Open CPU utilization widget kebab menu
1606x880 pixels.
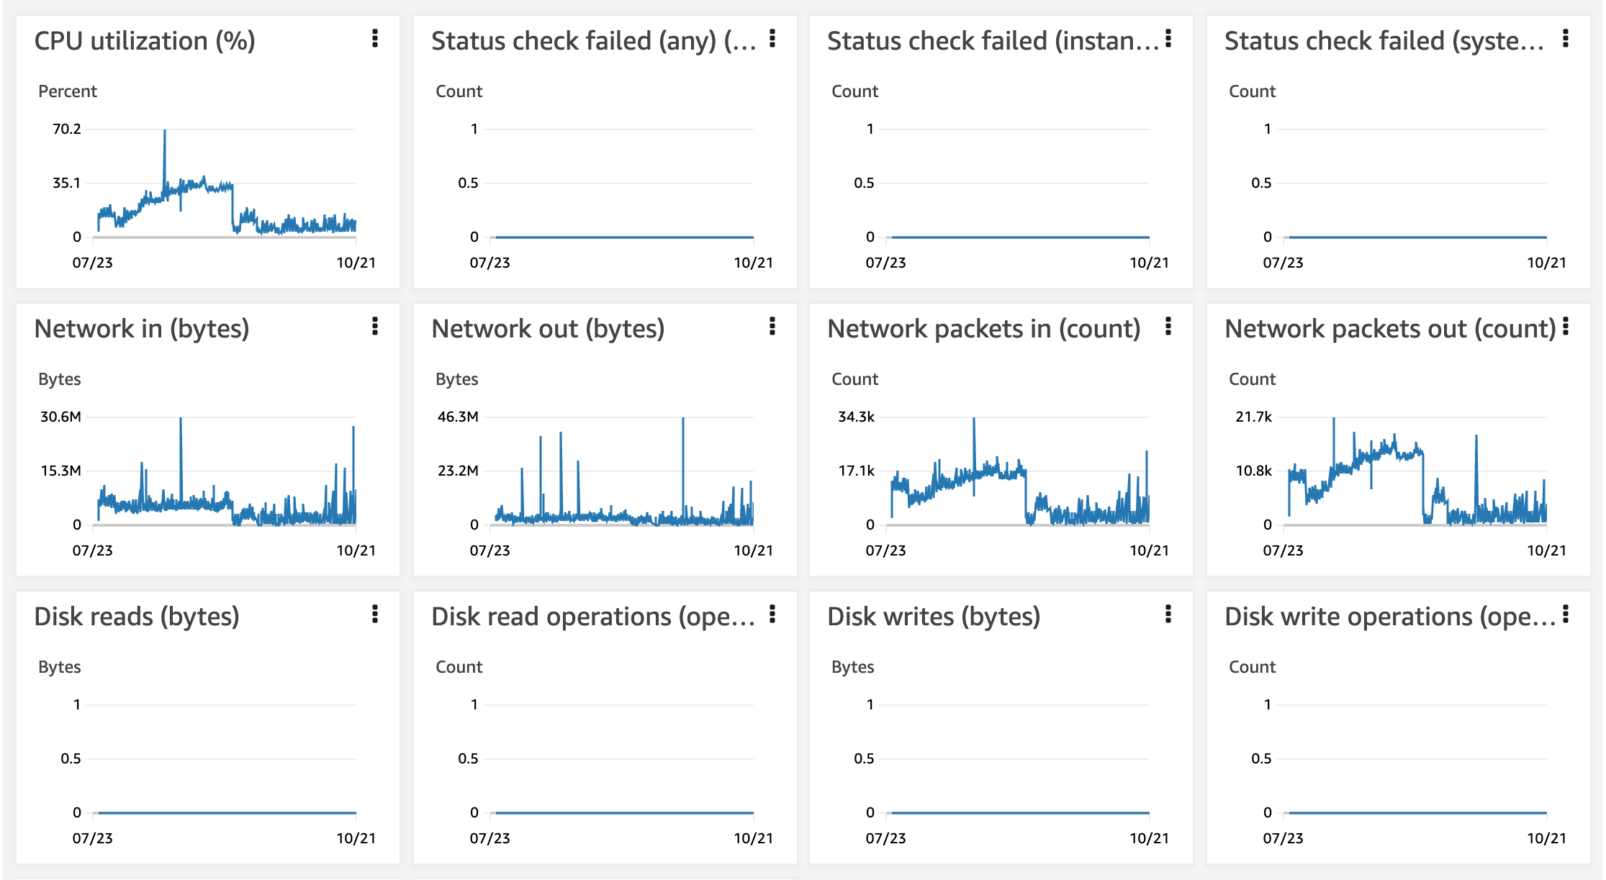click(375, 38)
